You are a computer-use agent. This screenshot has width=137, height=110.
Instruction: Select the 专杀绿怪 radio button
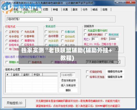[7, 36]
